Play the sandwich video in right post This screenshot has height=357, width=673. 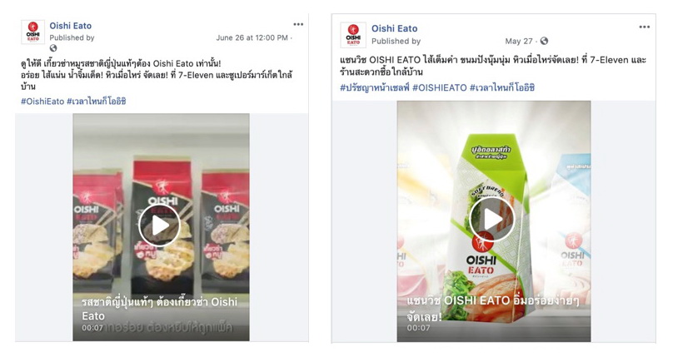point(491,219)
